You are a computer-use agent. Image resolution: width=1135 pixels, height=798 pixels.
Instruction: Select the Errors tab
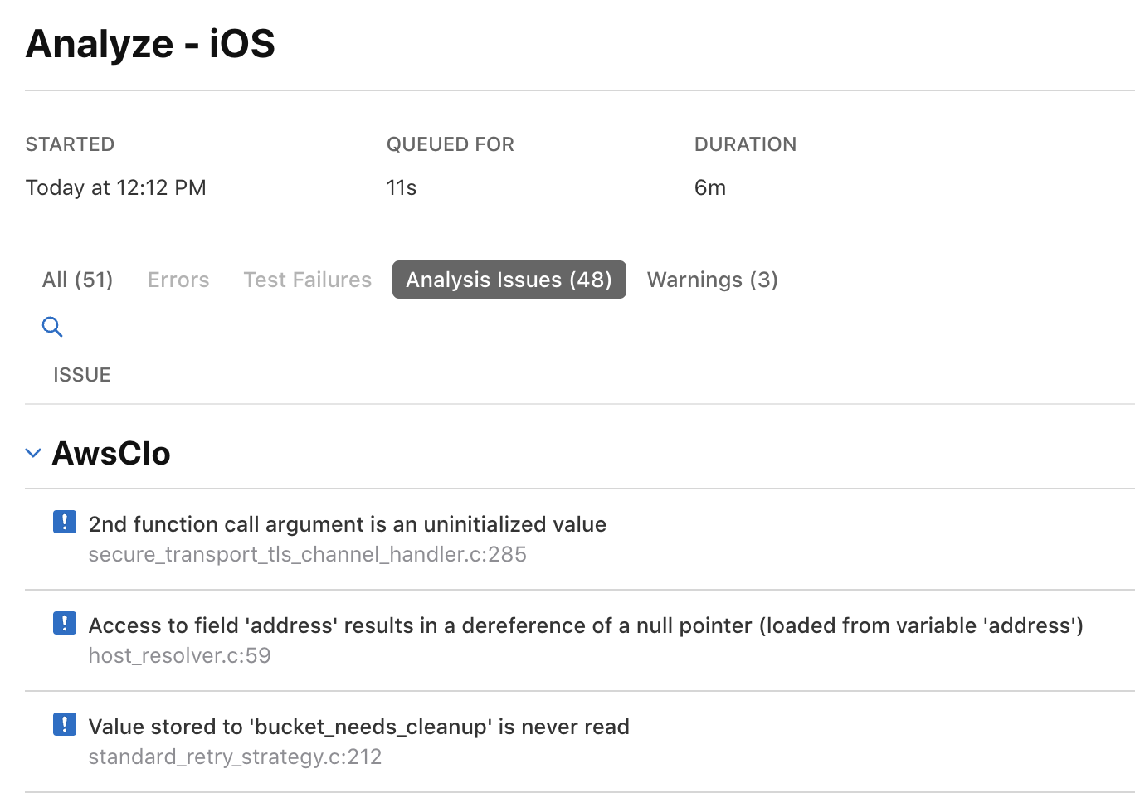[x=178, y=280]
